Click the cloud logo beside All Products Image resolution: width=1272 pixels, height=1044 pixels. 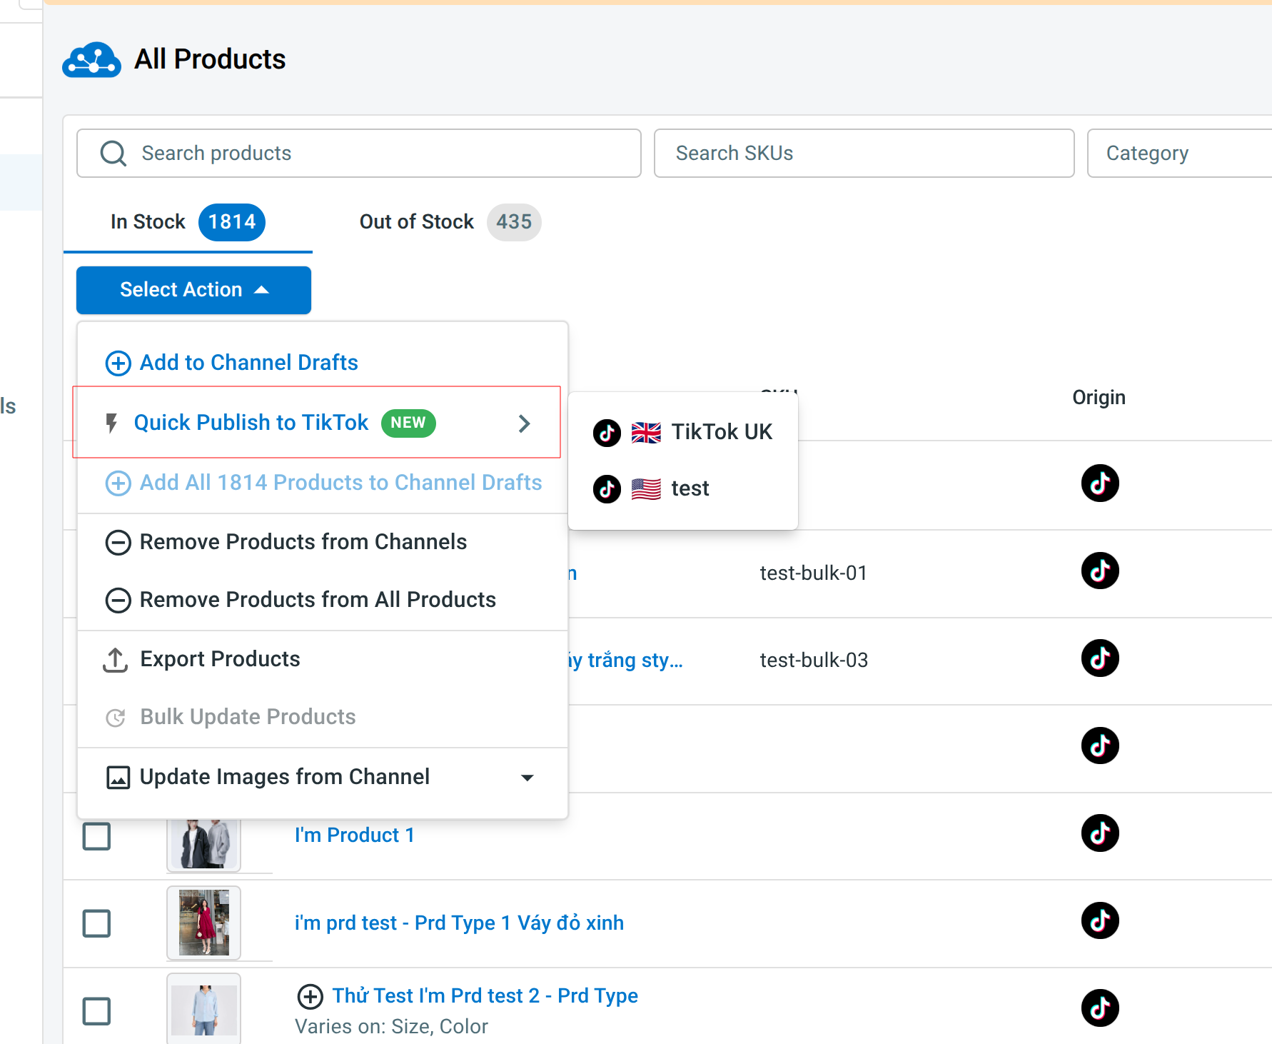click(x=91, y=59)
